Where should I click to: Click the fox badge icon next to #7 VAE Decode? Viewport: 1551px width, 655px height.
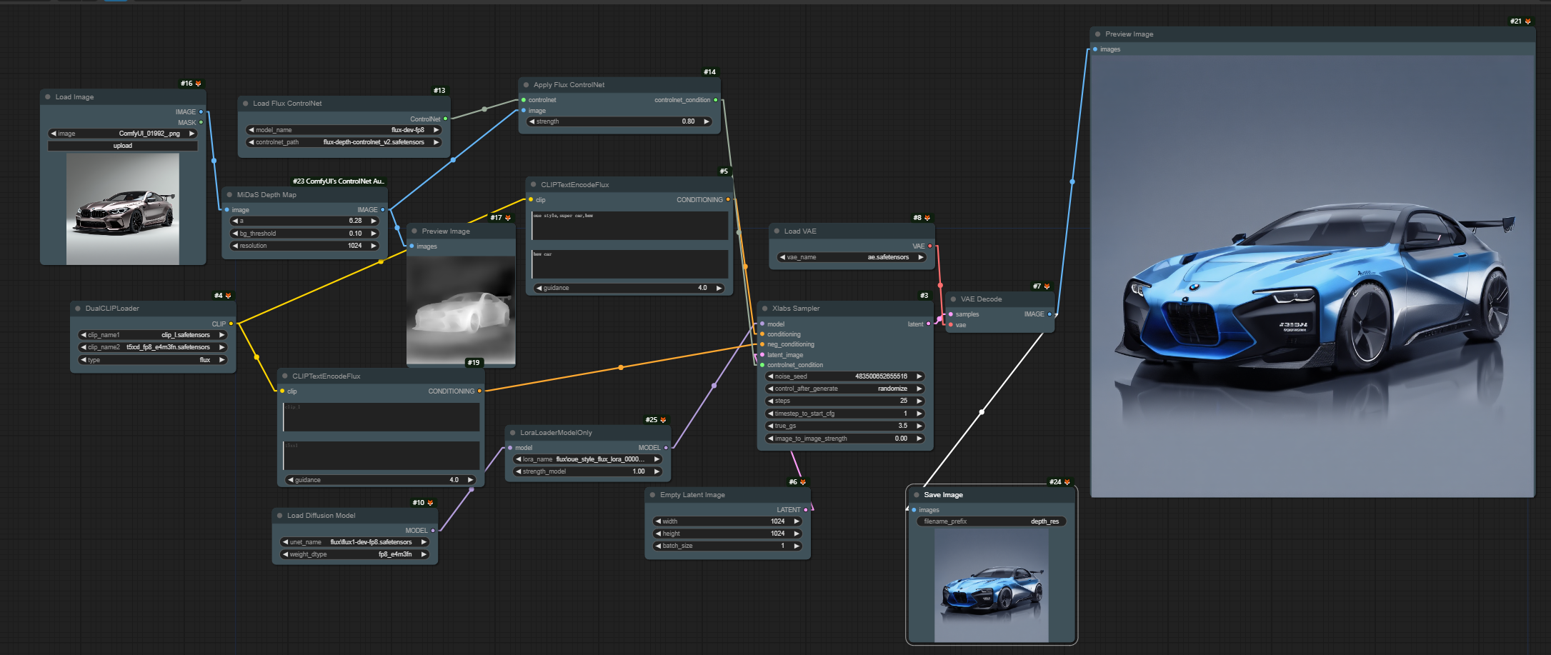(x=1047, y=286)
